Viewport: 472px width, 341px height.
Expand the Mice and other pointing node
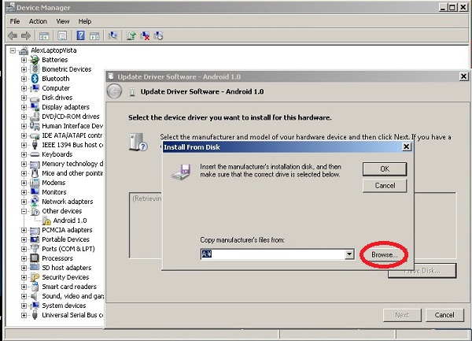[x=24, y=173]
